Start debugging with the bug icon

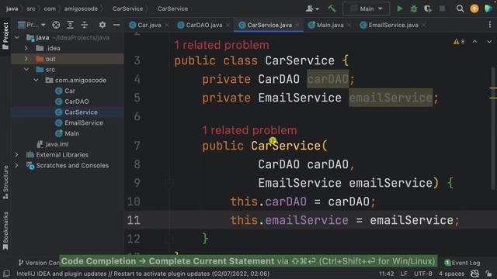[x=414, y=9]
